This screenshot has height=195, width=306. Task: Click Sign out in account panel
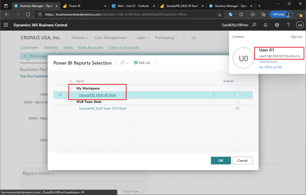tap(296, 37)
